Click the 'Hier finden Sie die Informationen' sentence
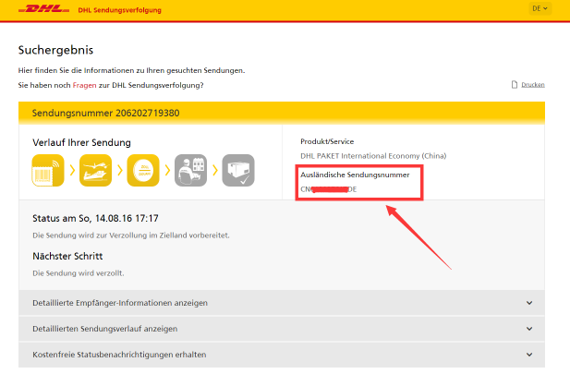Image resolution: width=570 pixels, height=374 pixels. pos(131,70)
